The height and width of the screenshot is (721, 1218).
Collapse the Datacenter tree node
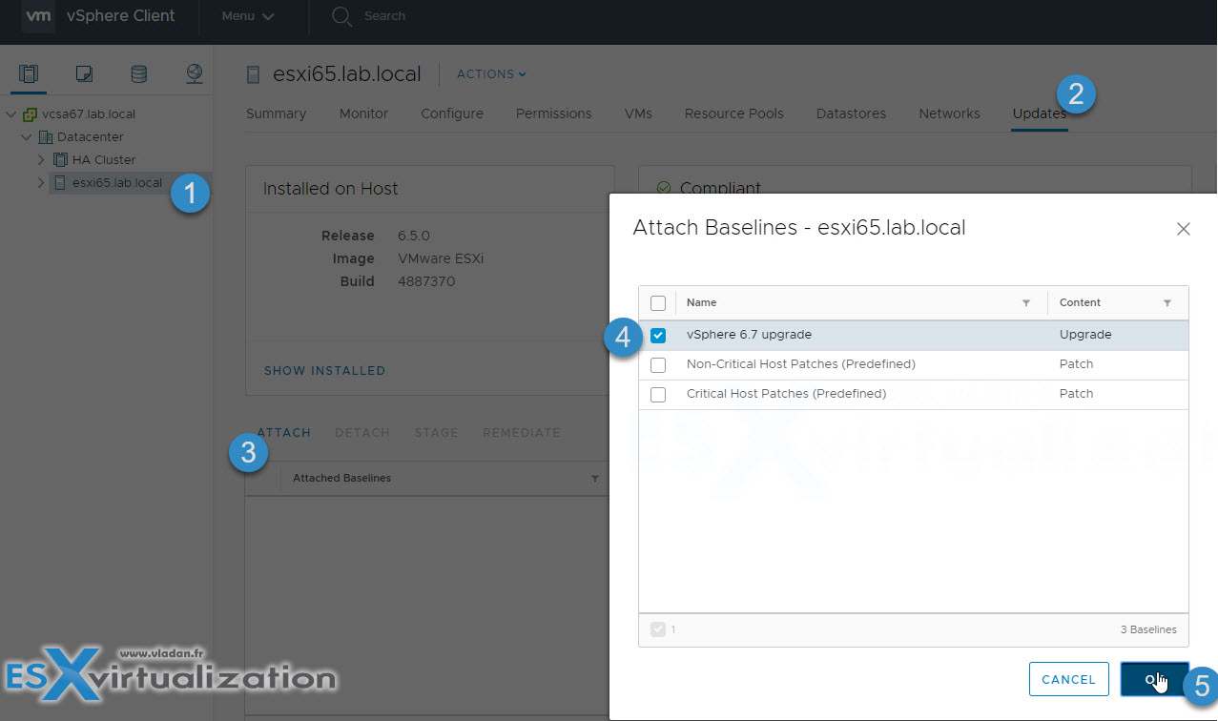[27, 137]
